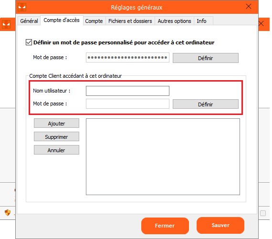Image resolution: width=272 pixels, height=239 pixels.
Task: Select the Compte d'accès tab
Action: pos(62,21)
